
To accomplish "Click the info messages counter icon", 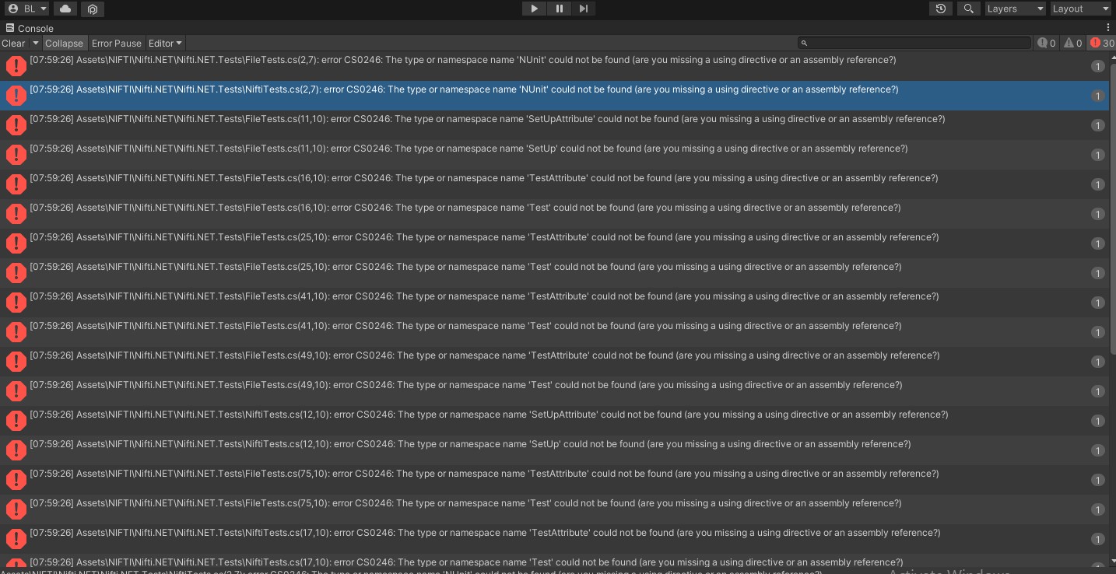I will point(1046,43).
